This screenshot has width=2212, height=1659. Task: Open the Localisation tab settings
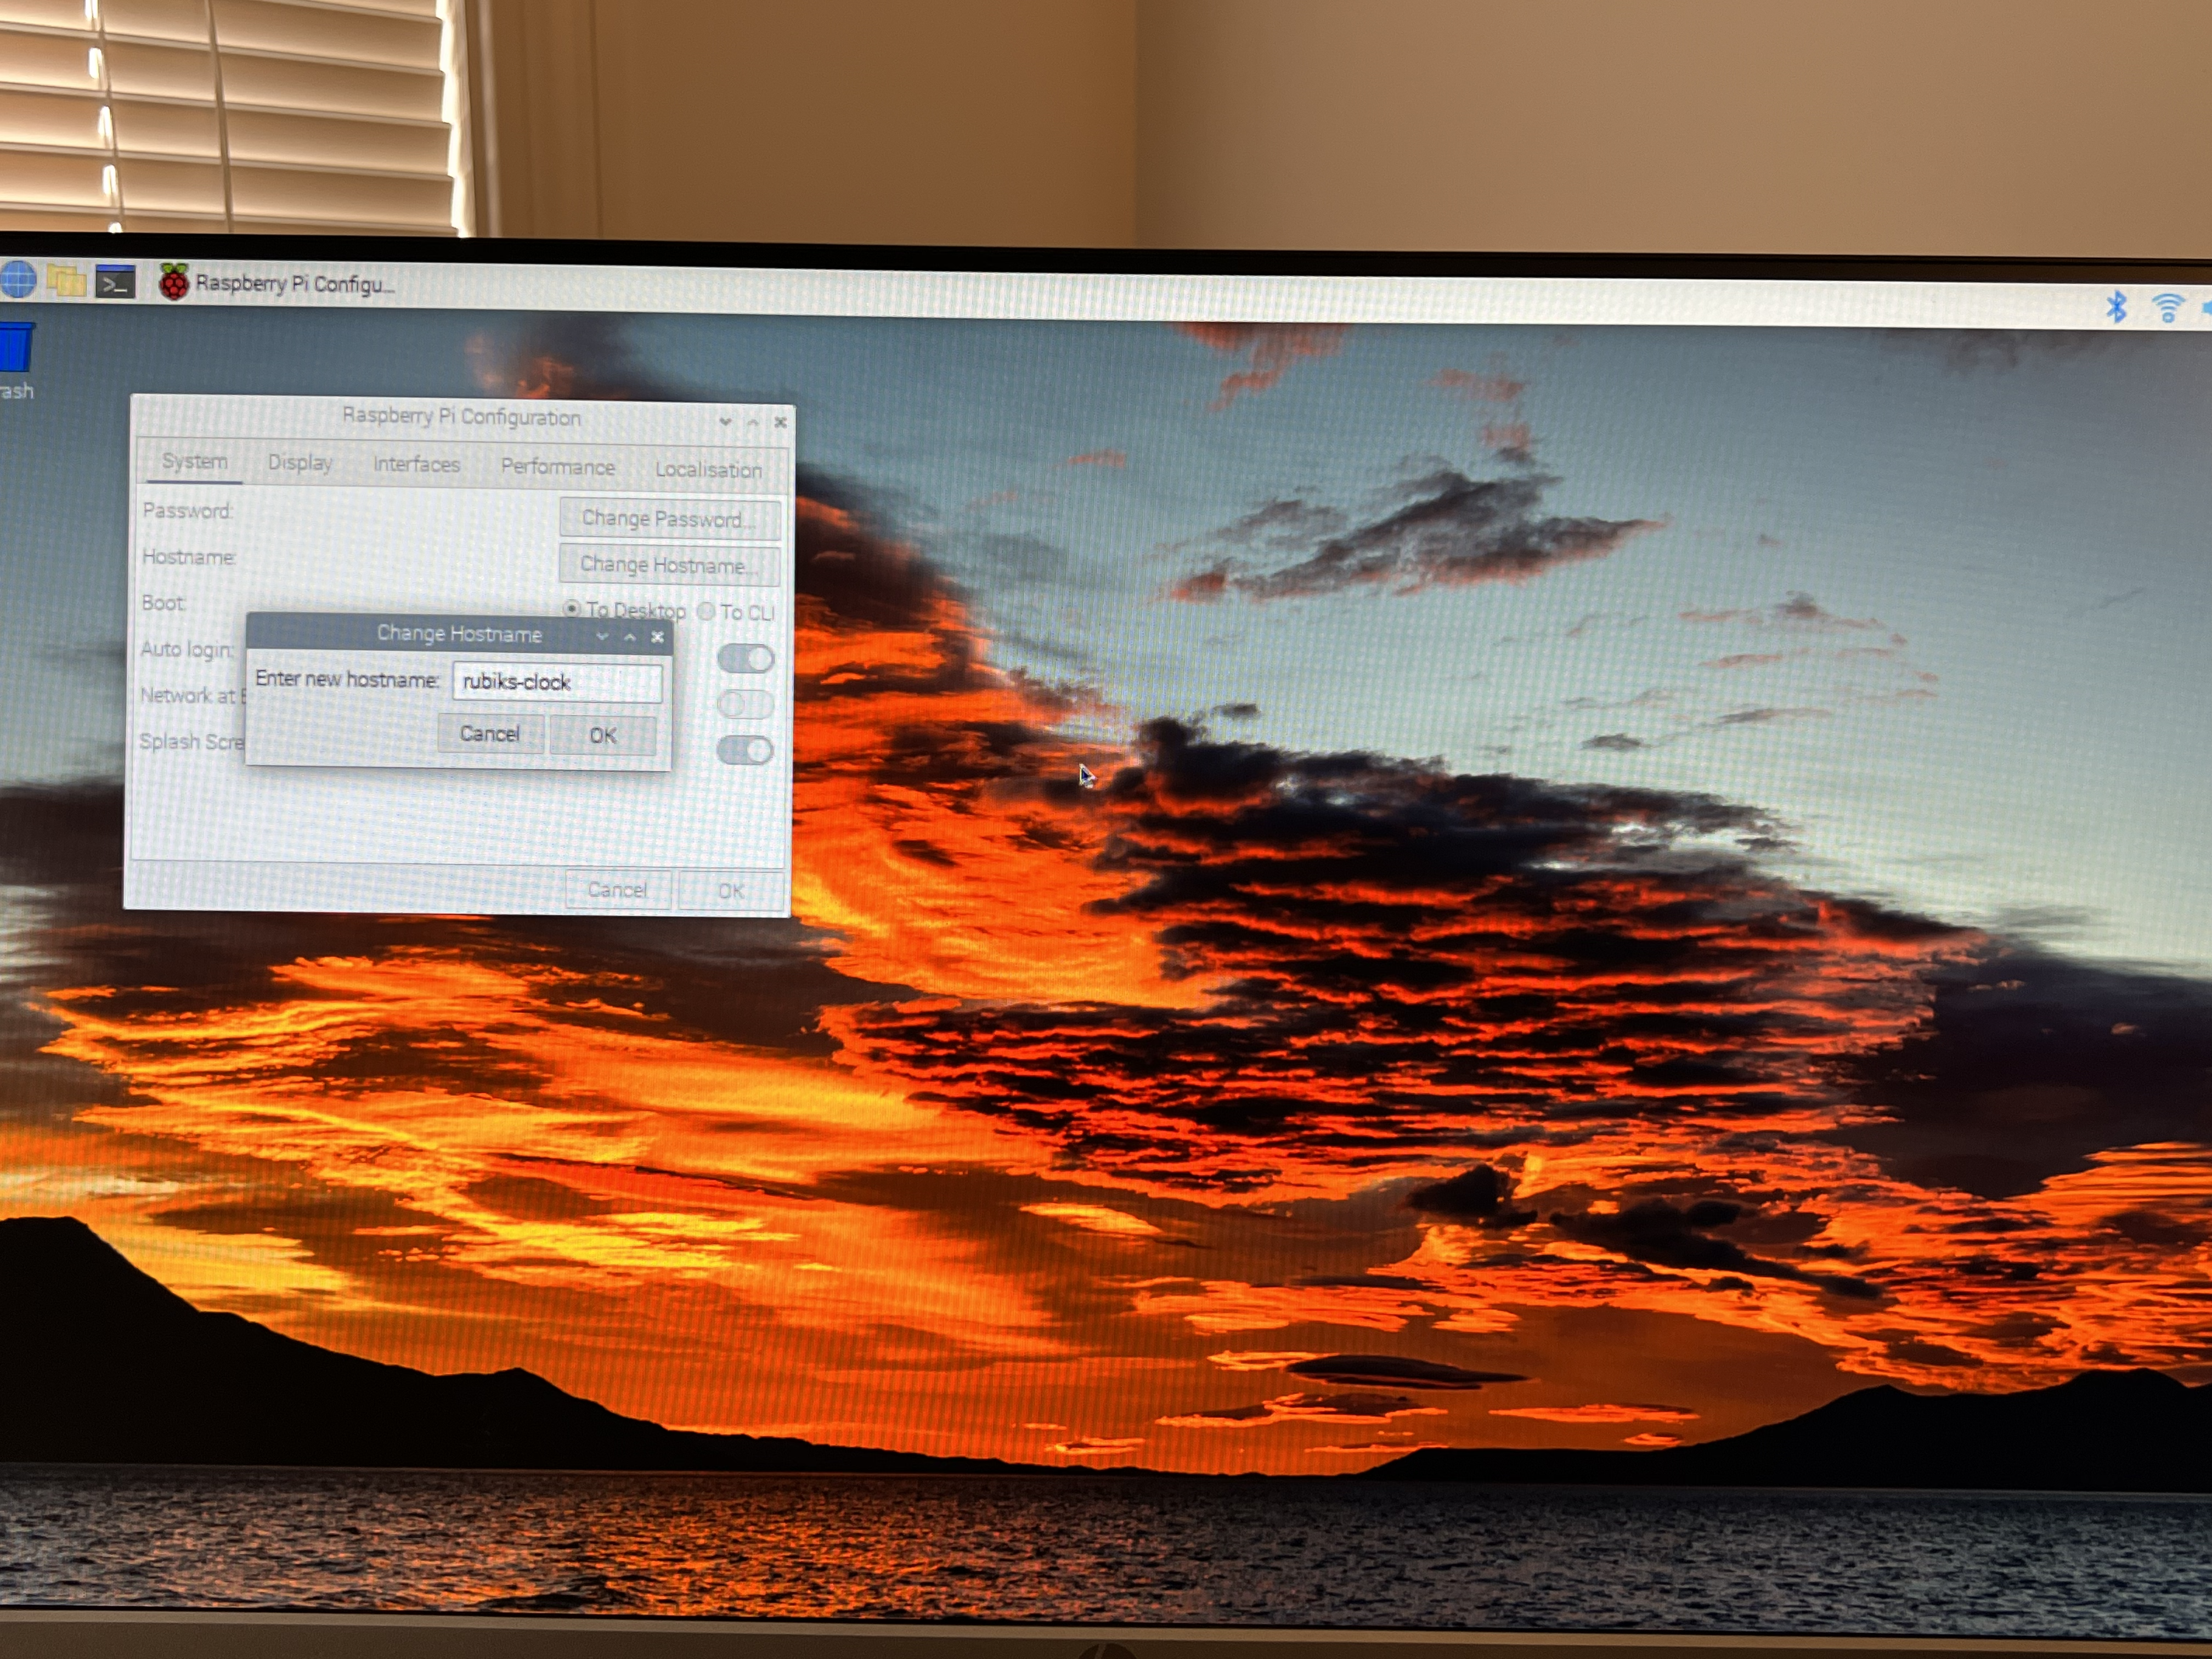pyautogui.click(x=709, y=467)
